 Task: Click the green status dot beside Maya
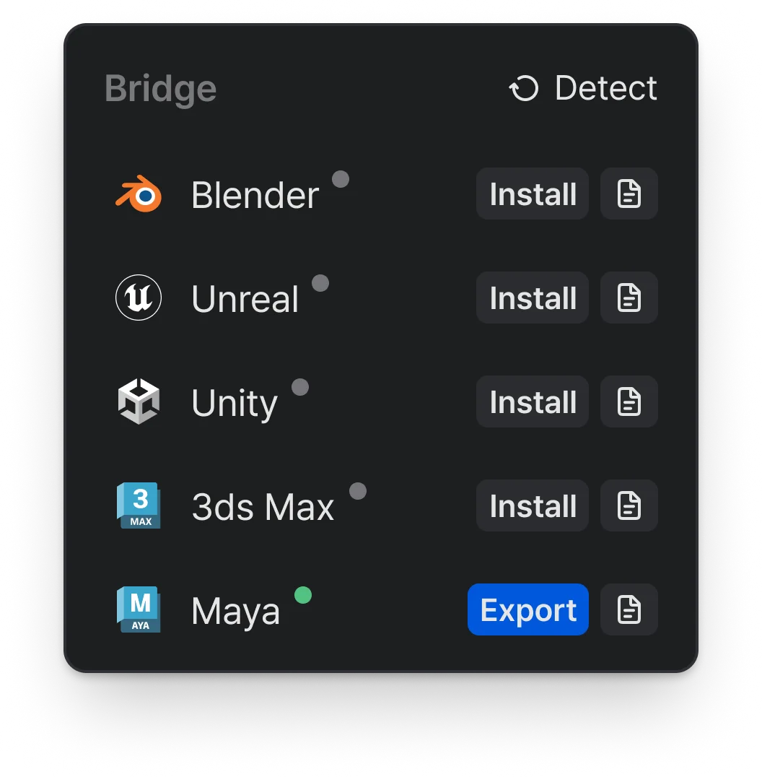coord(303,595)
